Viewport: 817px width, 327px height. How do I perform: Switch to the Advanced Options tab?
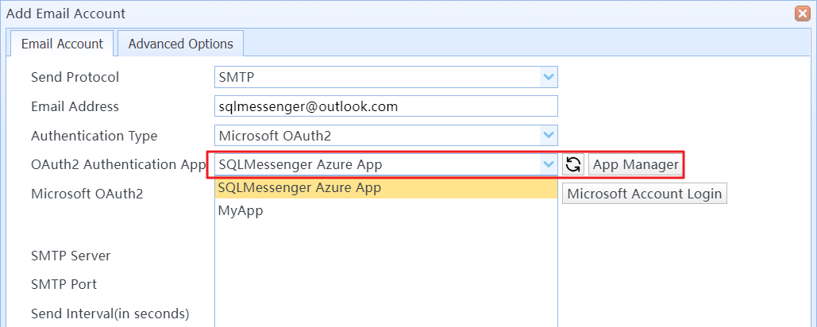pos(180,44)
